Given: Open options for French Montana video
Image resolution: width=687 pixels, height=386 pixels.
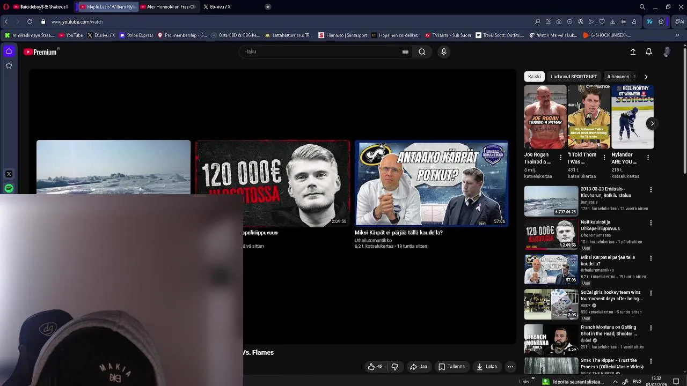Looking at the screenshot, I should [651, 328].
